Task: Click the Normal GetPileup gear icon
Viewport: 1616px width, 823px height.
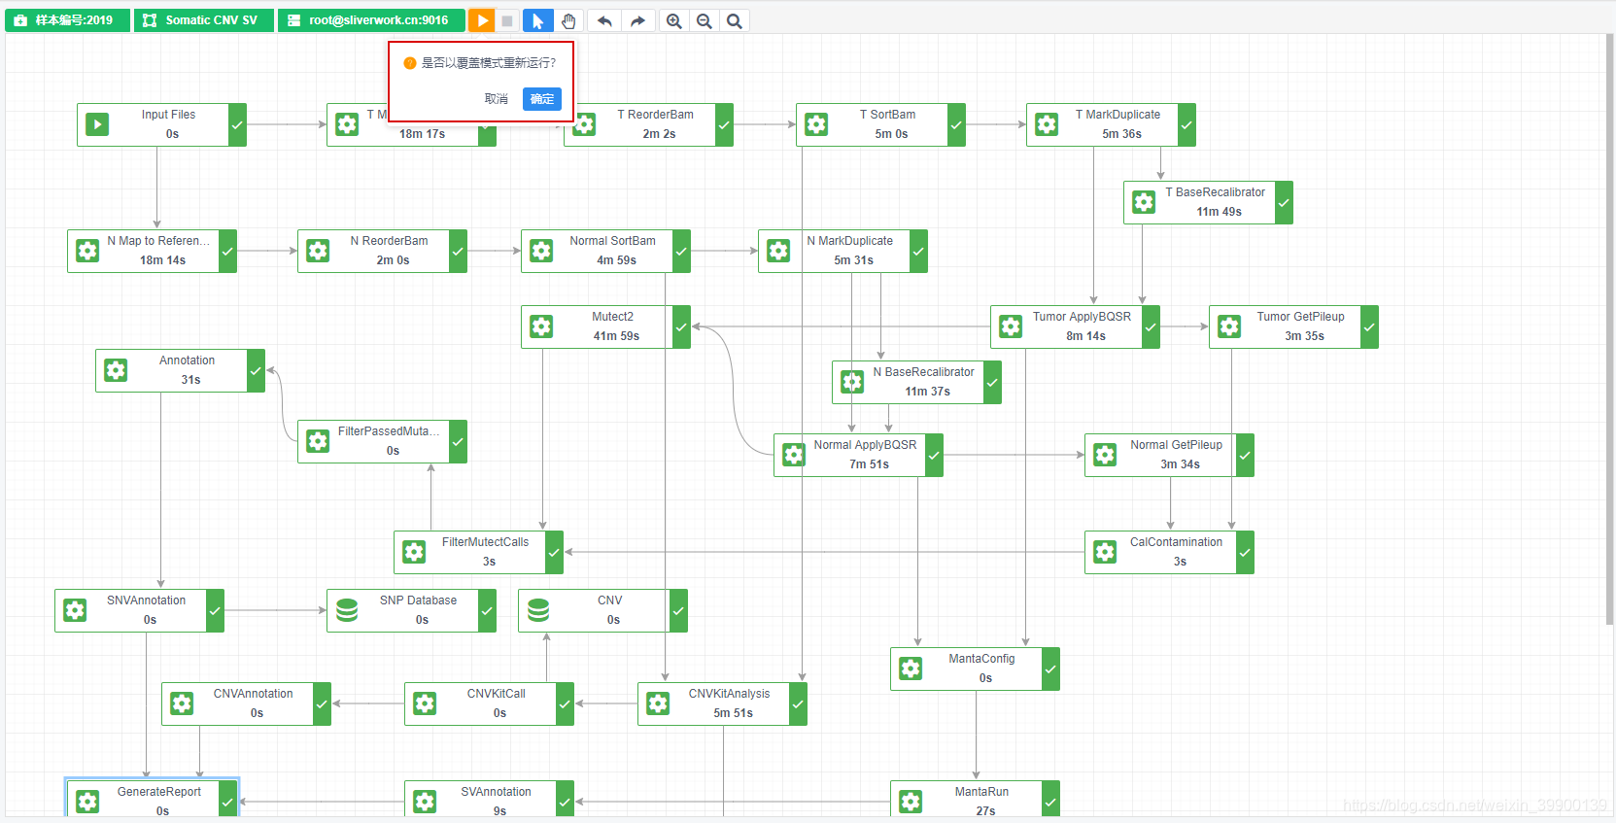Action: click(x=1105, y=455)
